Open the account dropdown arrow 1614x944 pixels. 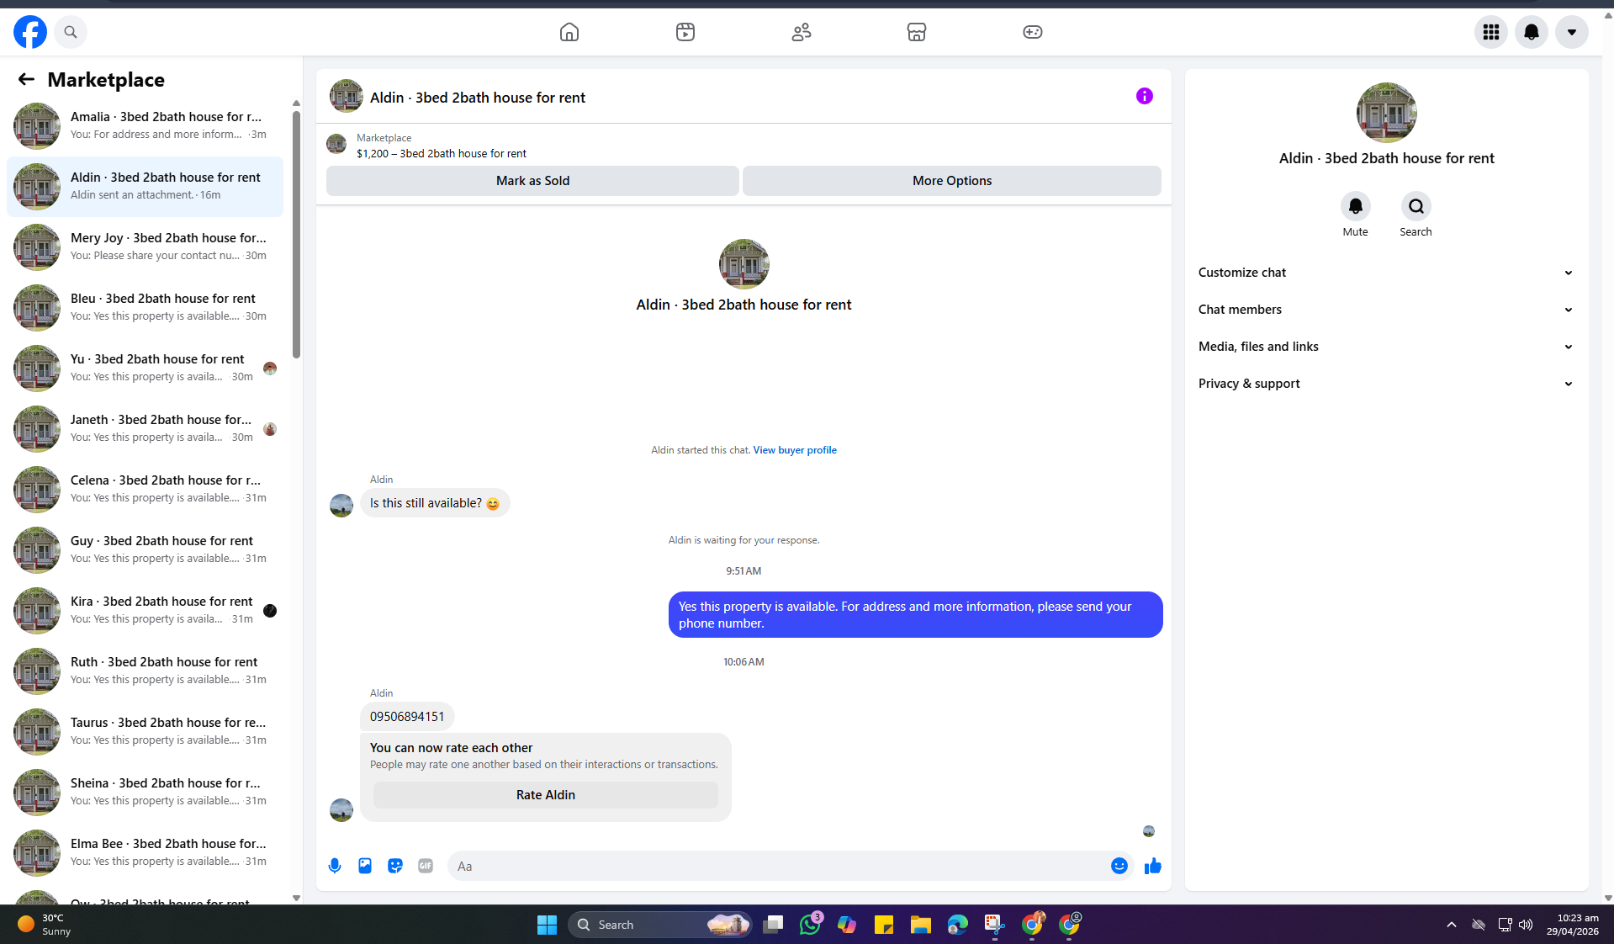pos(1572,32)
